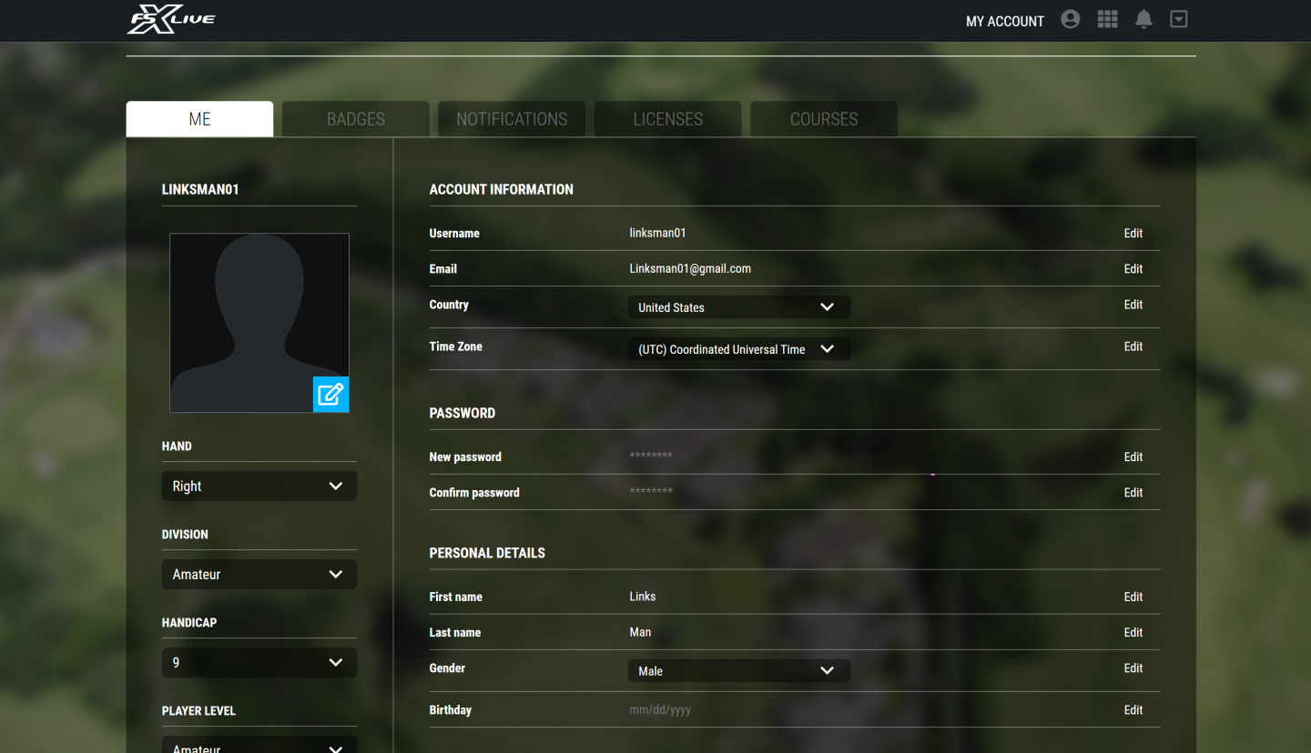Open the Handicap dropdown showing 9
The width and height of the screenshot is (1311, 753).
point(259,663)
